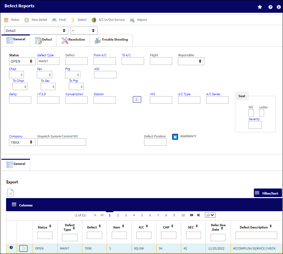Click the Station input field
283x254 pixels.
(105, 100)
